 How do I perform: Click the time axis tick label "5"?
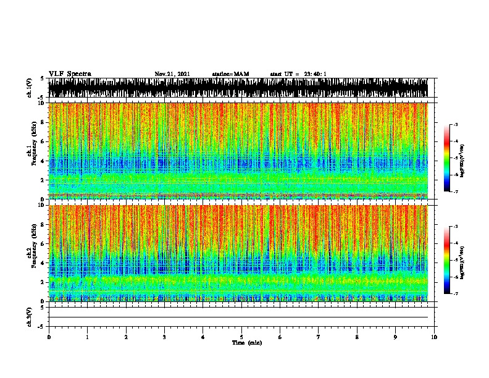pyautogui.click(x=241, y=337)
